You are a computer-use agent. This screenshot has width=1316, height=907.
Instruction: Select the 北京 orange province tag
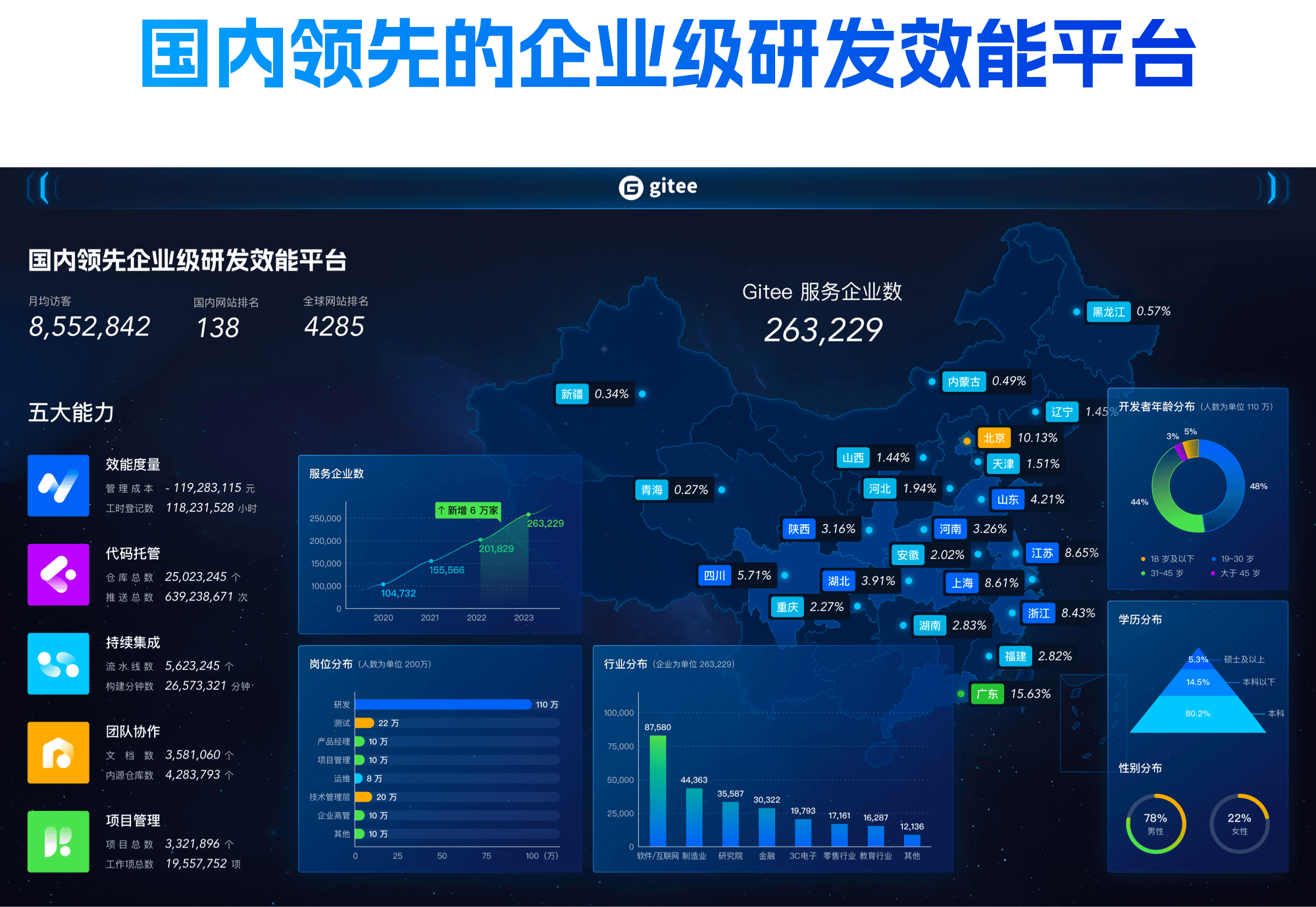click(x=994, y=437)
